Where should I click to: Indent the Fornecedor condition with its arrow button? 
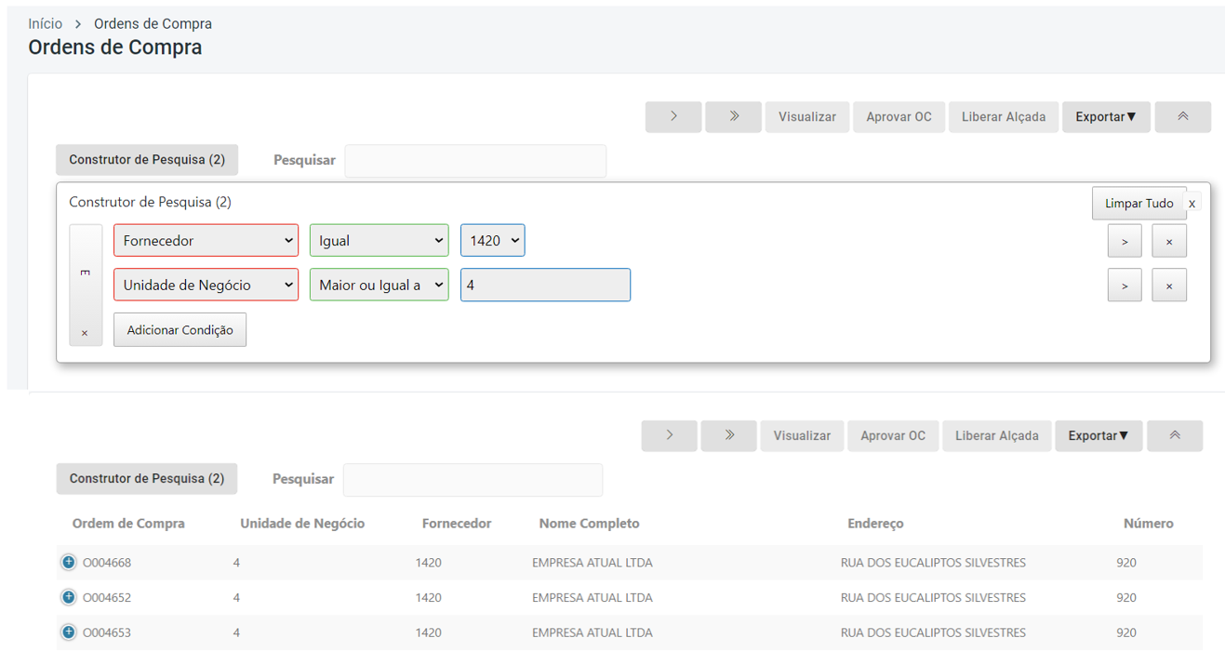[x=1125, y=242]
